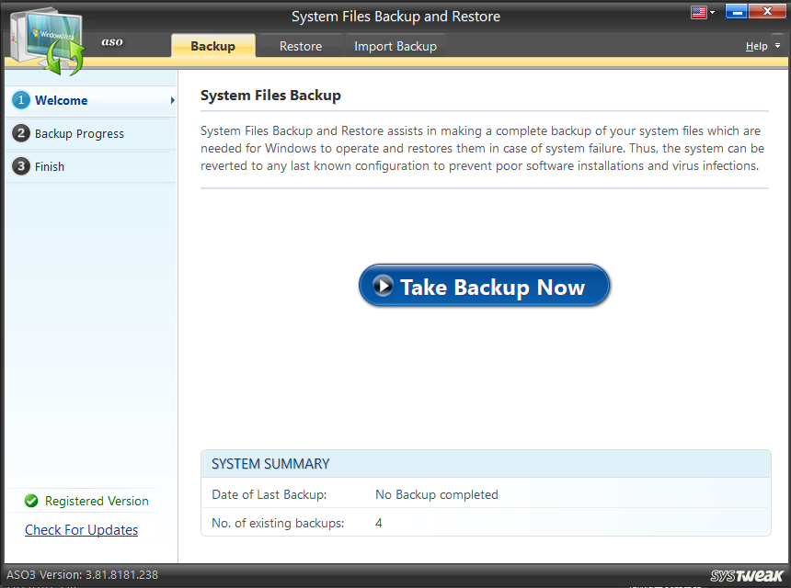Click the WindowsVista backup logo icon
Viewport: 791px width, 588px height.
click(44, 37)
